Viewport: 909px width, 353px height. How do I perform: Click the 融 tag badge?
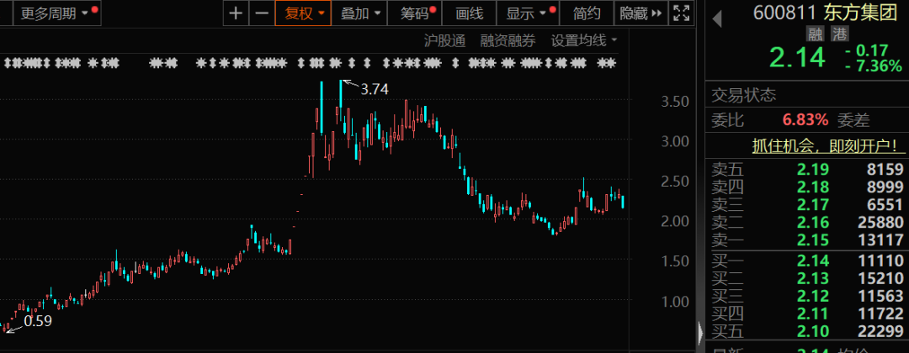816,34
